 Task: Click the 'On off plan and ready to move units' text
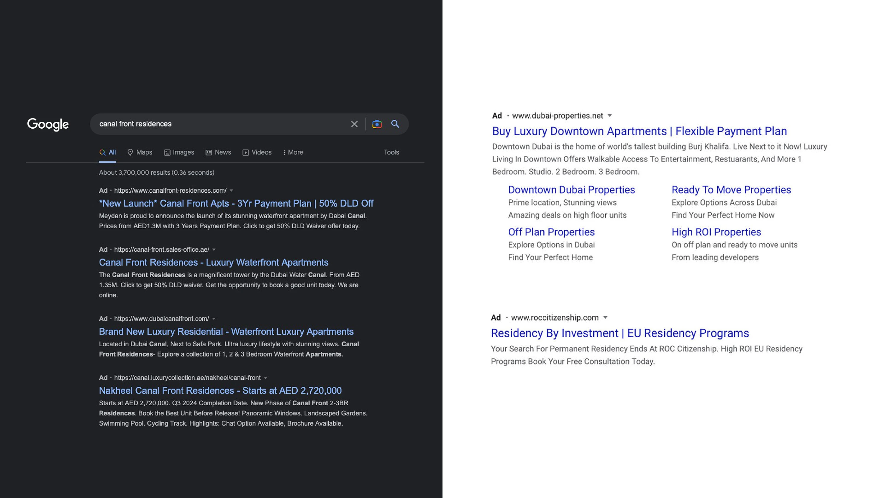(734, 245)
